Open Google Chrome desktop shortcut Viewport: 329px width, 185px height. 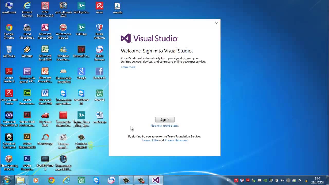(9, 31)
